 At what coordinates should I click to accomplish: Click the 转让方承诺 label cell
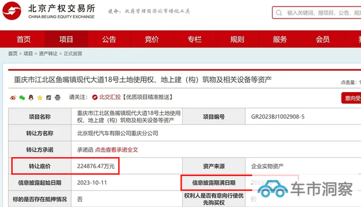tap(40, 150)
